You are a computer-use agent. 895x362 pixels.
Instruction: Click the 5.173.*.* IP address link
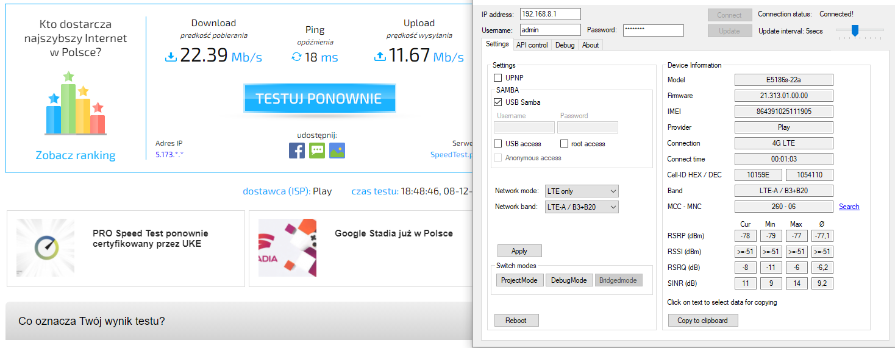pyautogui.click(x=169, y=155)
